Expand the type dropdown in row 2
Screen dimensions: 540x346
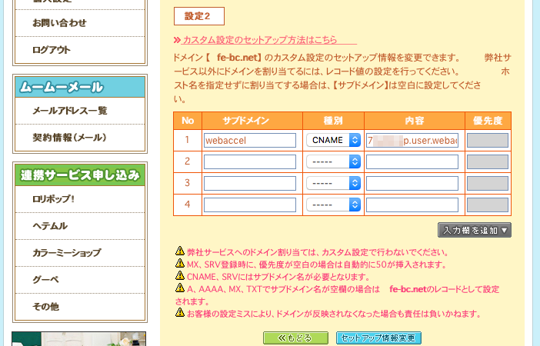333,161
